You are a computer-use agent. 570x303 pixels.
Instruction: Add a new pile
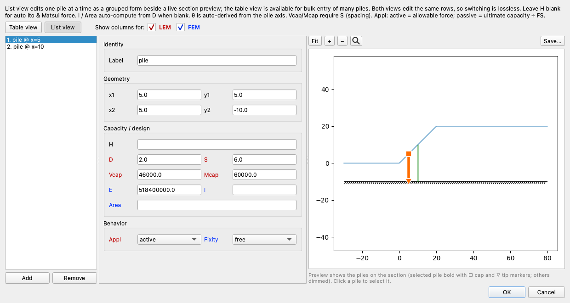pos(27,278)
